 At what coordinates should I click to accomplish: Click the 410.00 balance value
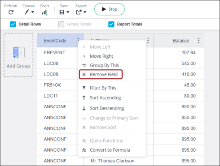[189, 74]
